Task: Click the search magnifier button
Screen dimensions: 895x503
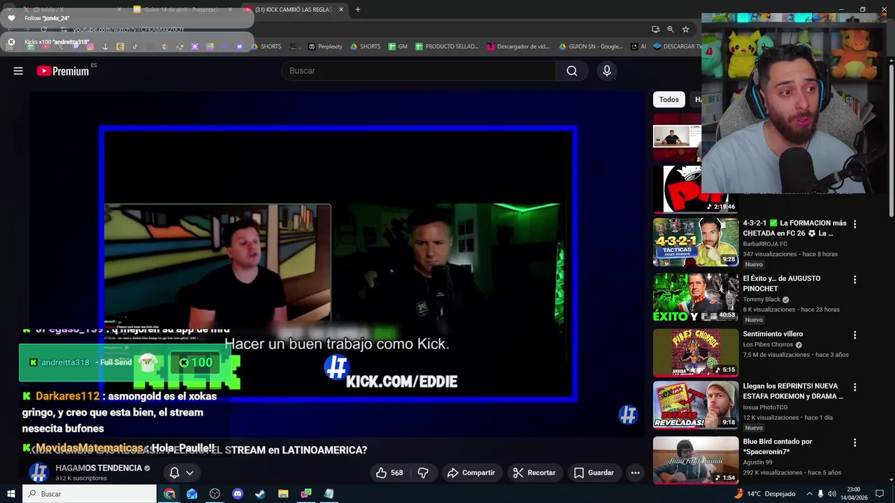Action: click(x=572, y=71)
